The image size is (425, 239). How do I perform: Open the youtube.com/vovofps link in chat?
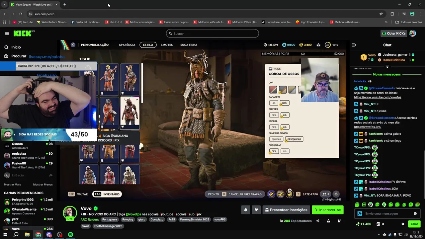pos(378,97)
